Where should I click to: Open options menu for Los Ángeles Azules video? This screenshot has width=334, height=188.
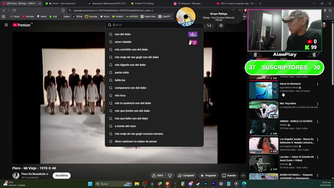318,140
